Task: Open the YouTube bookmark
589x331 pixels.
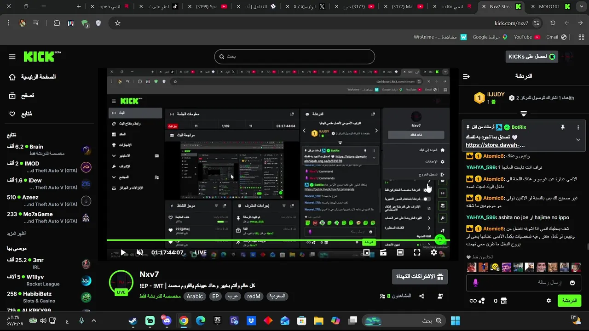Action: (x=527, y=37)
